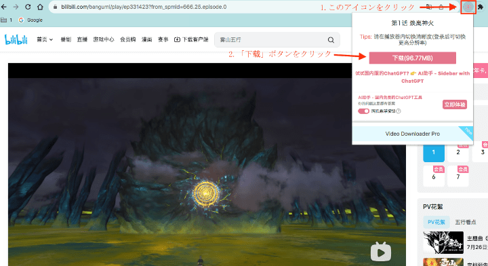Expand the 首页 dropdown arrow

pyautogui.click(x=51, y=39)
